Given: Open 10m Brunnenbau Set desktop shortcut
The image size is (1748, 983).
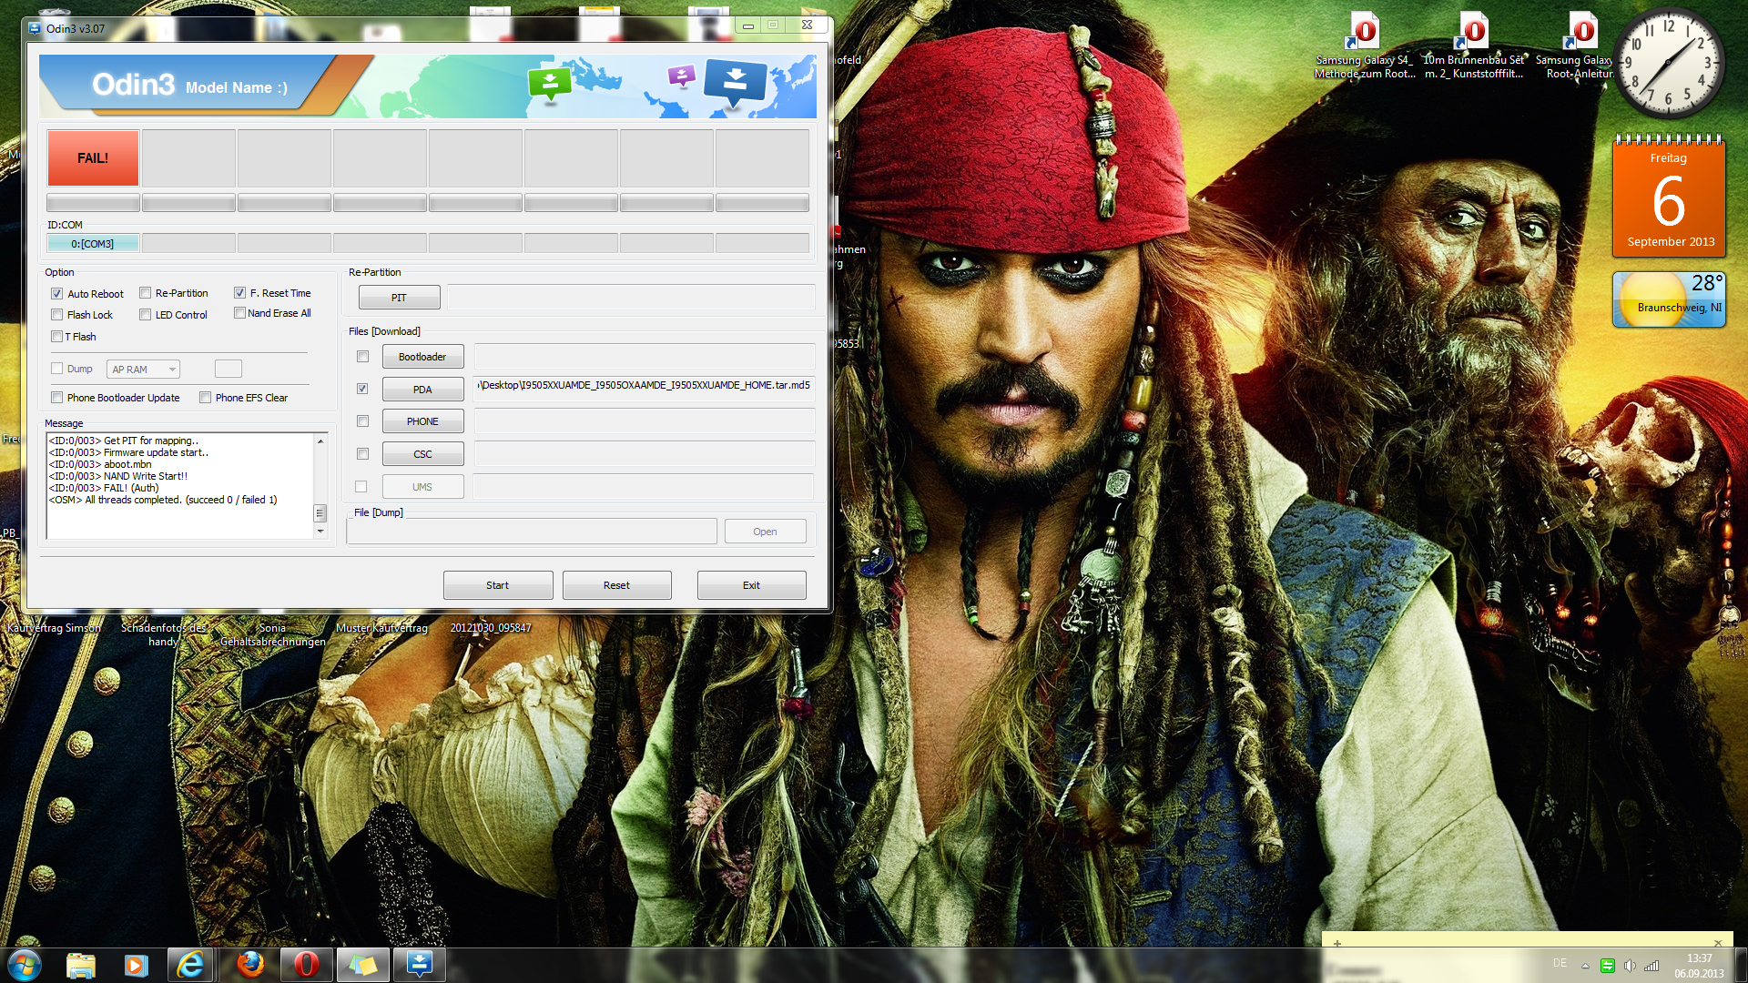Looking at the screenshot, I should tap(1473, 46).
